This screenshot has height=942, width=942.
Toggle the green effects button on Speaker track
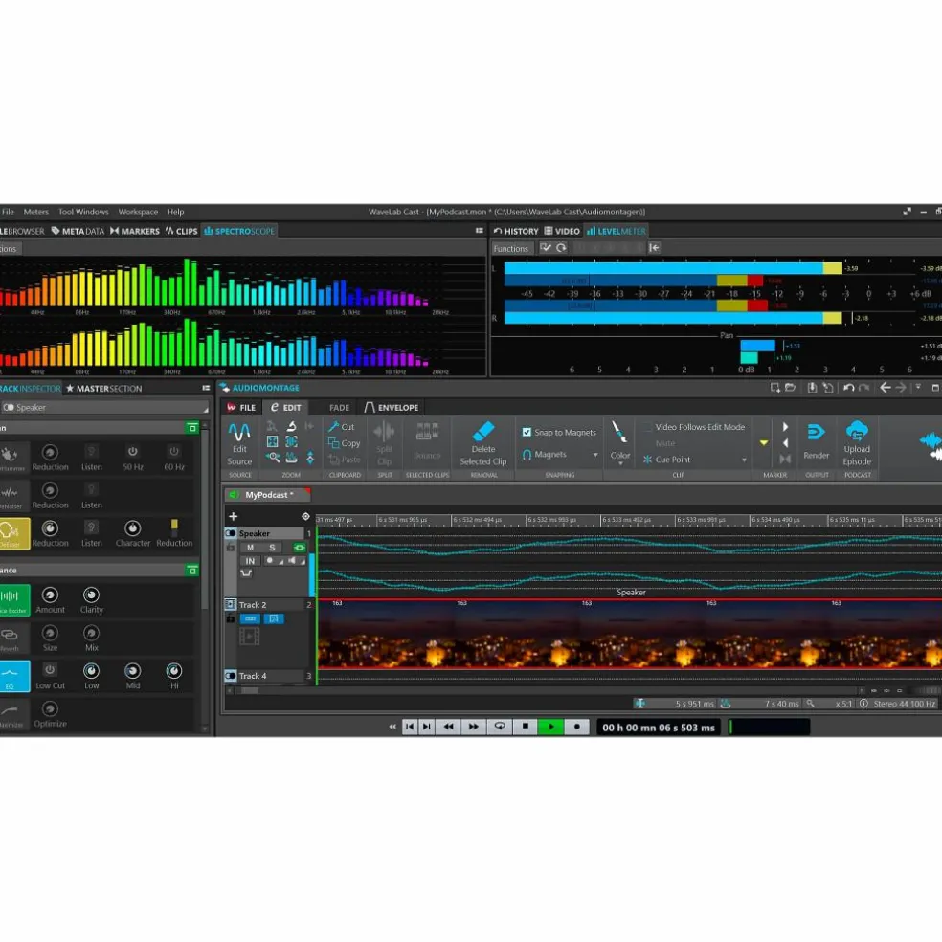pyautogui.click(x=300, y=548)
